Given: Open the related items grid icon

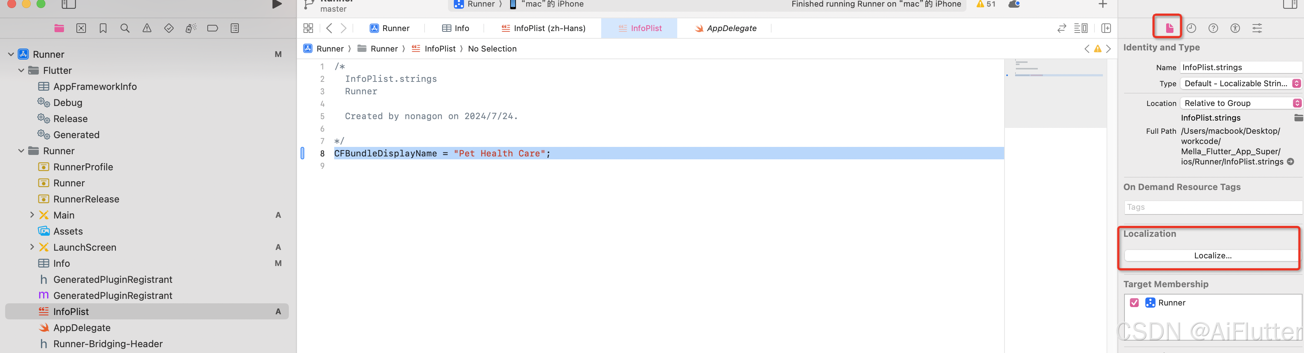Looking at the screenshot, I should [308, 29].
